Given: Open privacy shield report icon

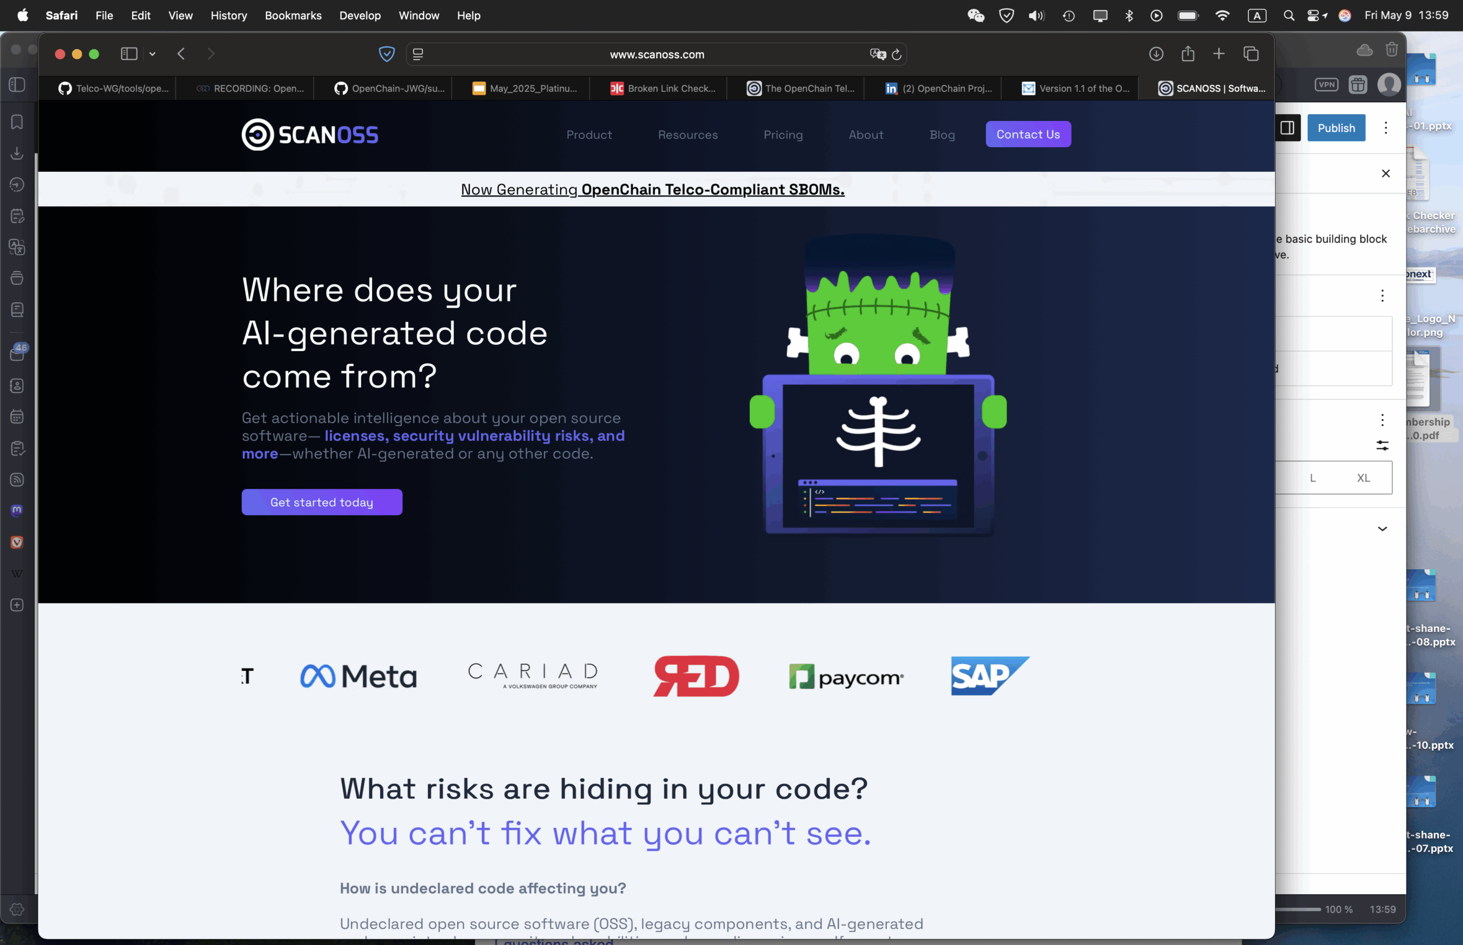Looking at the screenshot, I should pyautogui.click(x=386, y=54).
